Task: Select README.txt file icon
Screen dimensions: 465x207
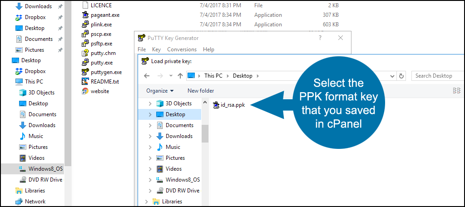Action: tap(85, 82)
